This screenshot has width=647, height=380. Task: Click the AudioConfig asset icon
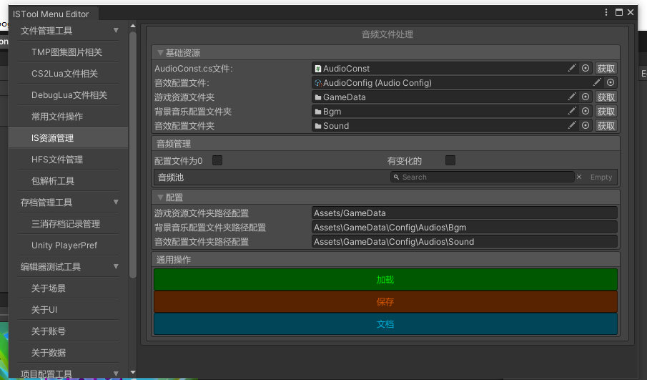point(318,83)
